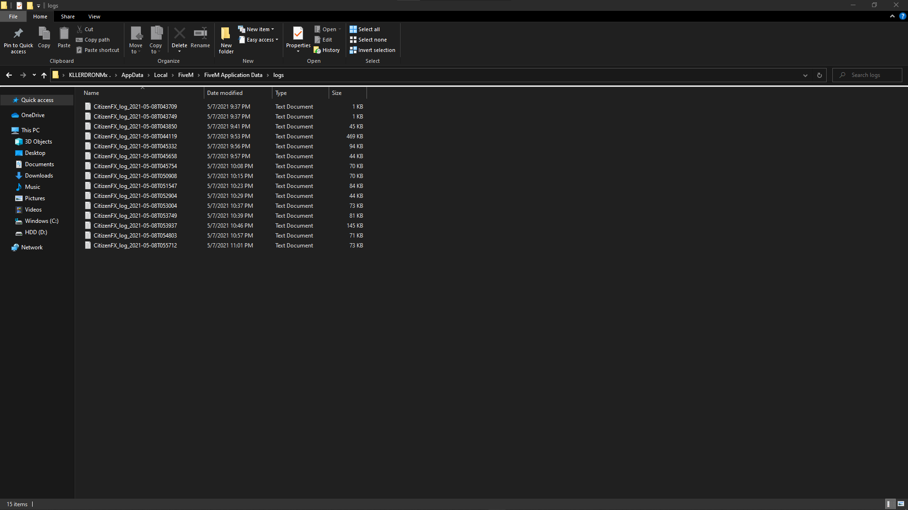Switch to large thumbnails view in status bar

(x=901, y=504)
